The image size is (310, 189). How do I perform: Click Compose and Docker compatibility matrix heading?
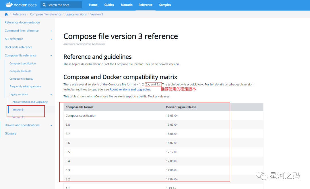coord(120,77)
